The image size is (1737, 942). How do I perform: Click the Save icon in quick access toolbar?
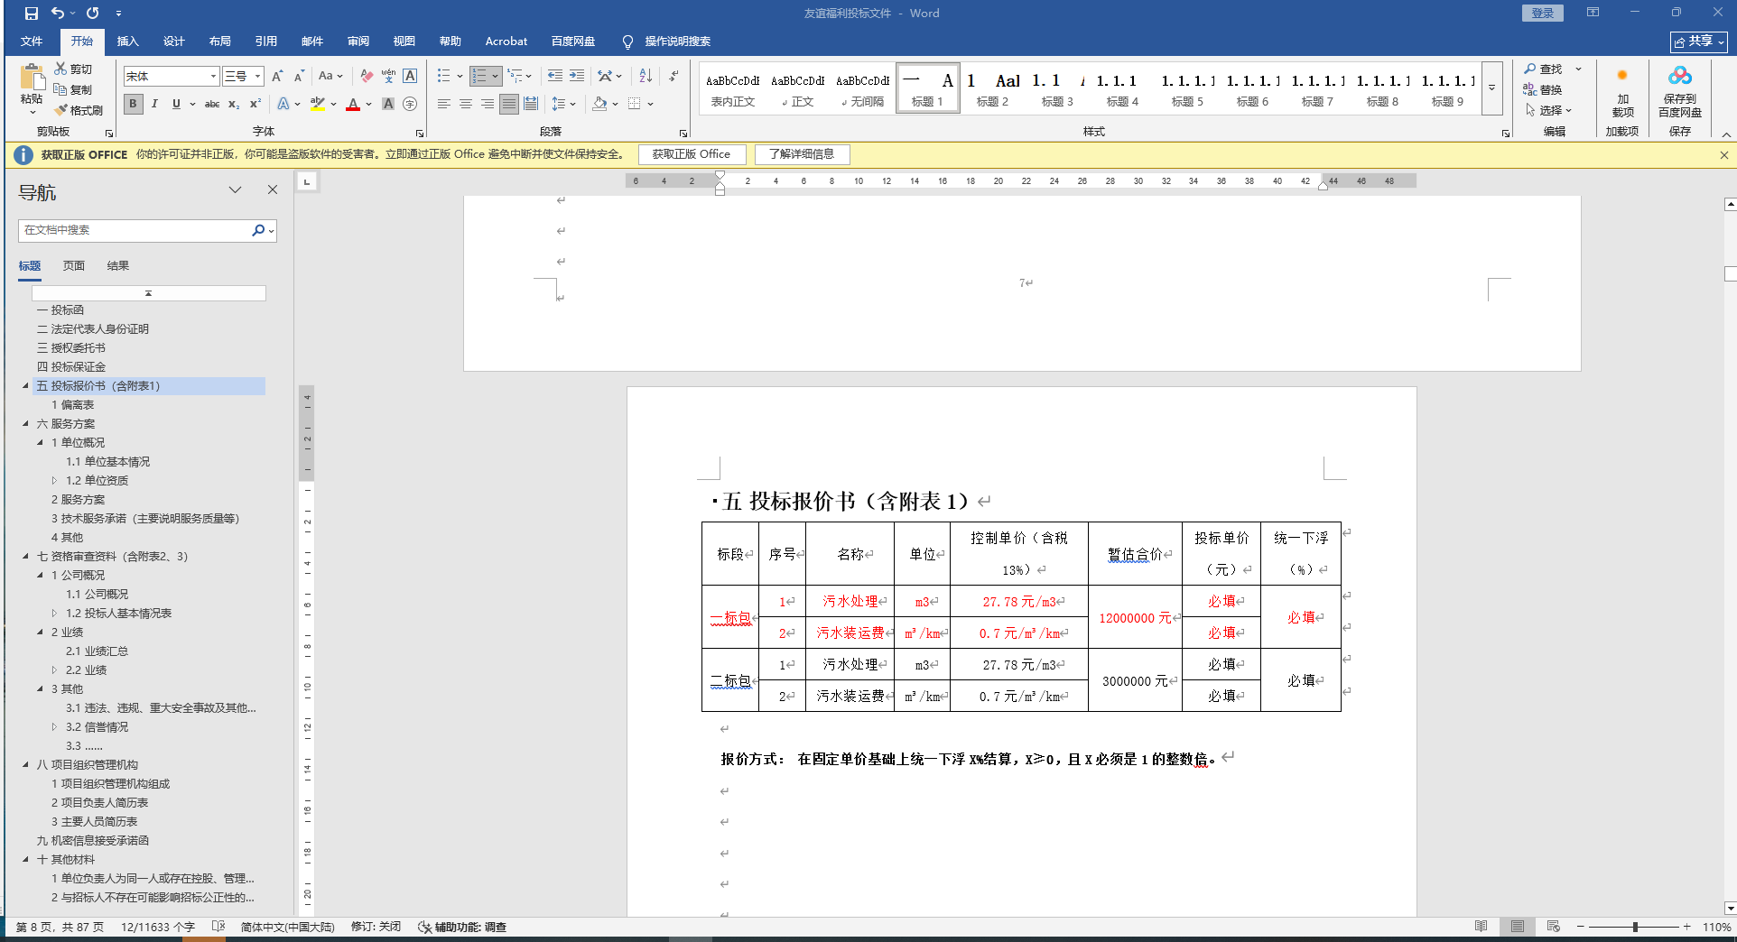(x=32, y=14)
